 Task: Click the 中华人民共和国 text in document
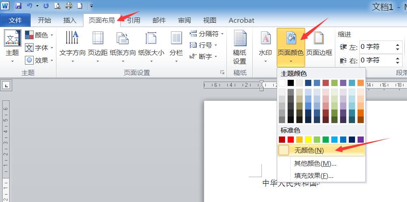290,183
